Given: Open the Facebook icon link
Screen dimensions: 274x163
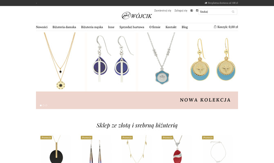Looking at the screenshot, I should tap(192, 11).
